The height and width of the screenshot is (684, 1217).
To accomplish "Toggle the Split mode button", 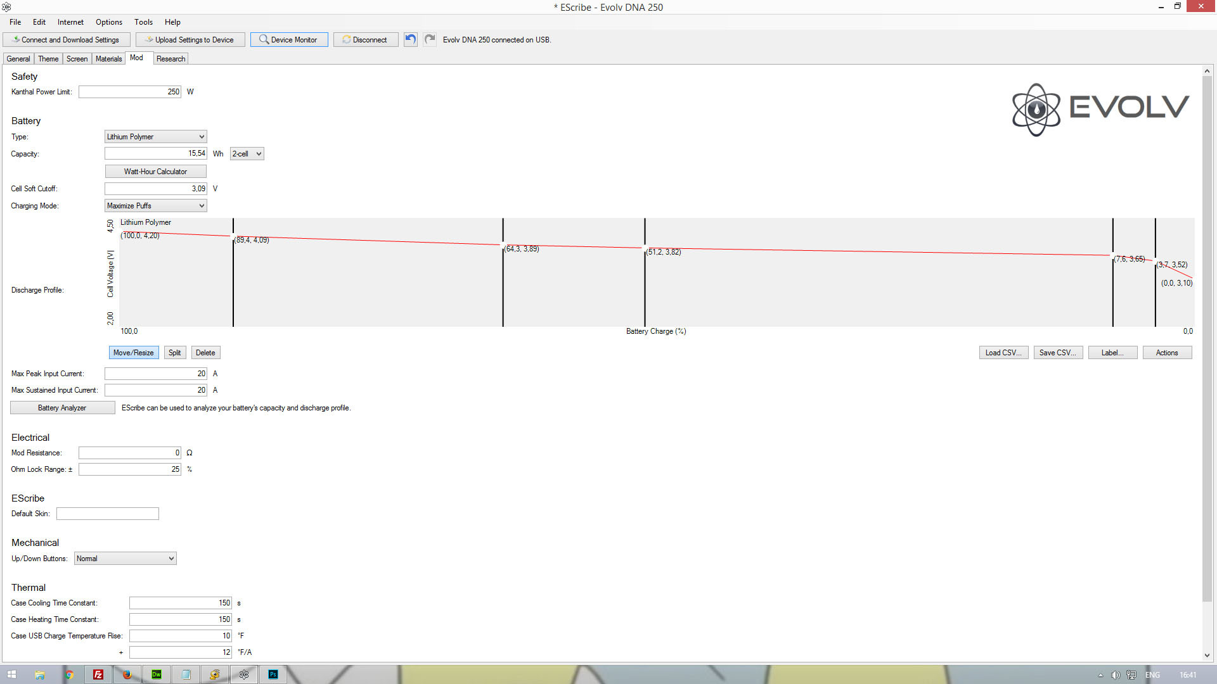I will pyautogui.click(x=174, y=353).
